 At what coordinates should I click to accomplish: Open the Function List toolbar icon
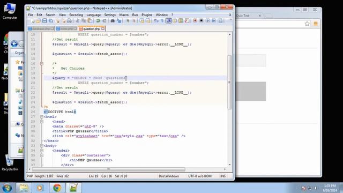[x=187, y=21]
